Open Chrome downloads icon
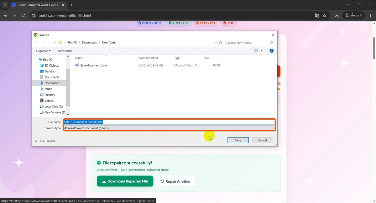The height and width of the screenshot is (203, 376). click(337, 15)
